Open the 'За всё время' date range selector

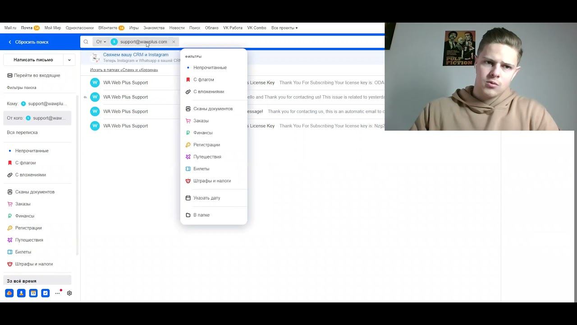click(37, 281)
